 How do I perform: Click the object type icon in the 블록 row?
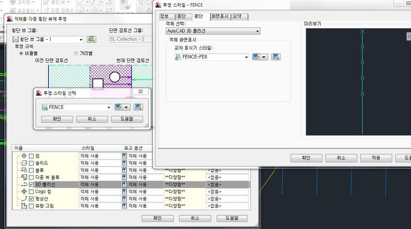coord(24,170)
